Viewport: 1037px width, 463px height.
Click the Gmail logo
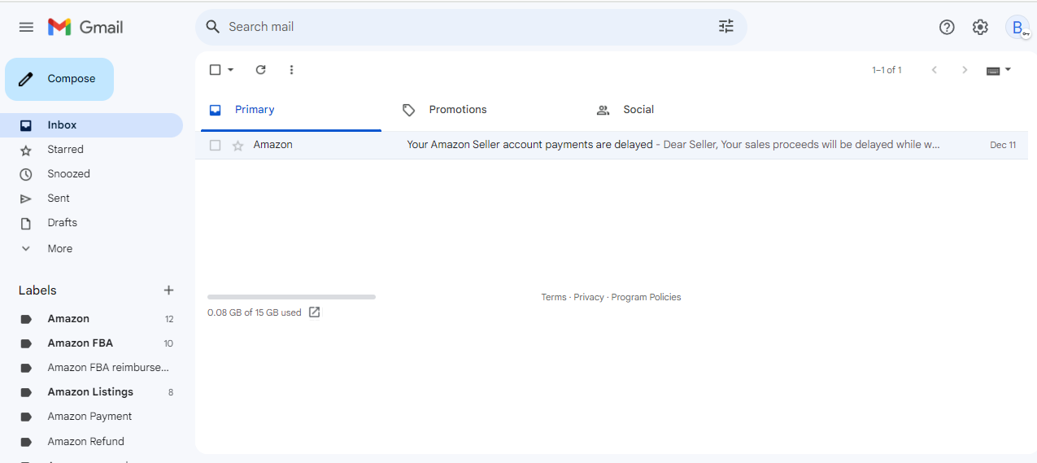point(85,27)
